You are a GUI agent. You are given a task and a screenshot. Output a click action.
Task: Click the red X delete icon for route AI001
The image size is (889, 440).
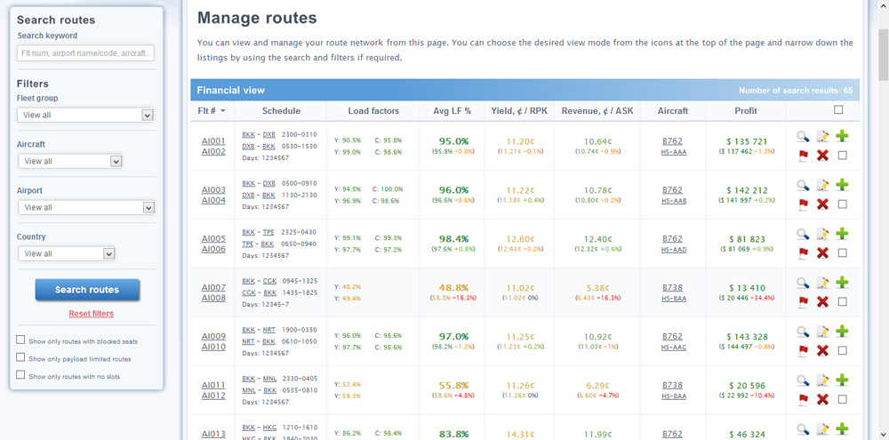(822, 155)
